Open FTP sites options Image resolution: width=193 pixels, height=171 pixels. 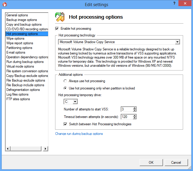tap(18, 99)
